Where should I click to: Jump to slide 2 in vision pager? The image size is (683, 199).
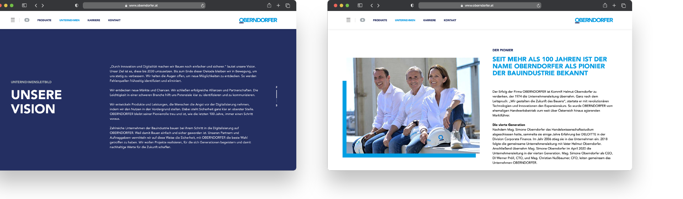[x=276, y=87]
